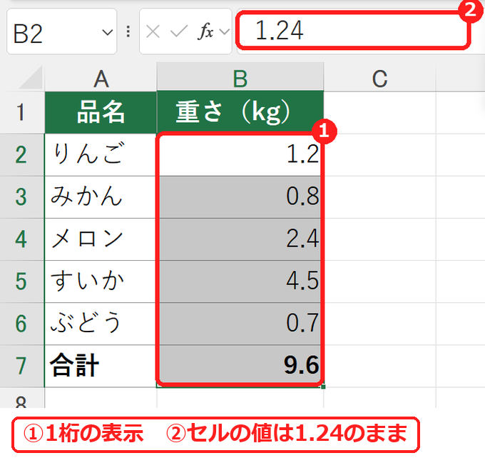Select row 3 header
Image resolution: width=485 pixels, height=458 pixels.
coord(21,197)
